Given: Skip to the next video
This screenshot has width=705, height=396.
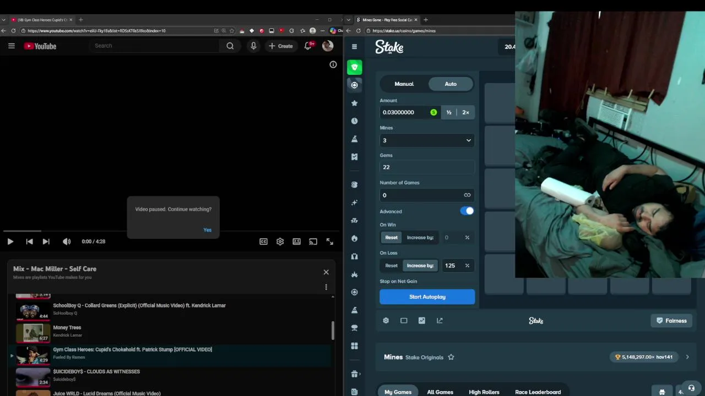Looking at the screenshot, I should pyautogui.click(x=46, y=241).
